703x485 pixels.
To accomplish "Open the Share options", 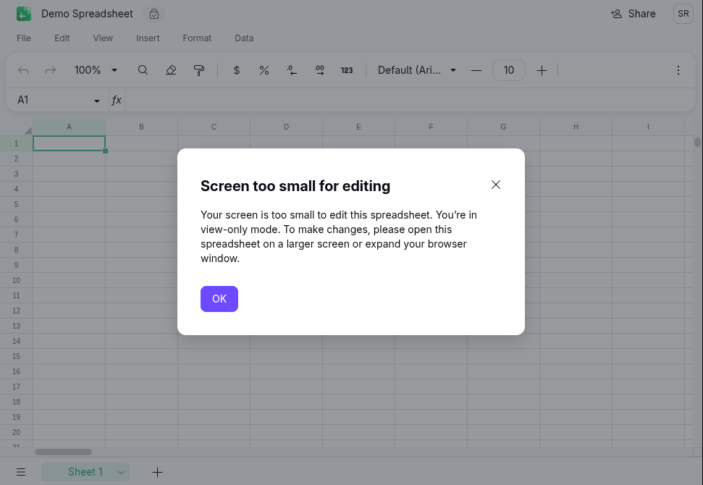I will tap(633, 13).
